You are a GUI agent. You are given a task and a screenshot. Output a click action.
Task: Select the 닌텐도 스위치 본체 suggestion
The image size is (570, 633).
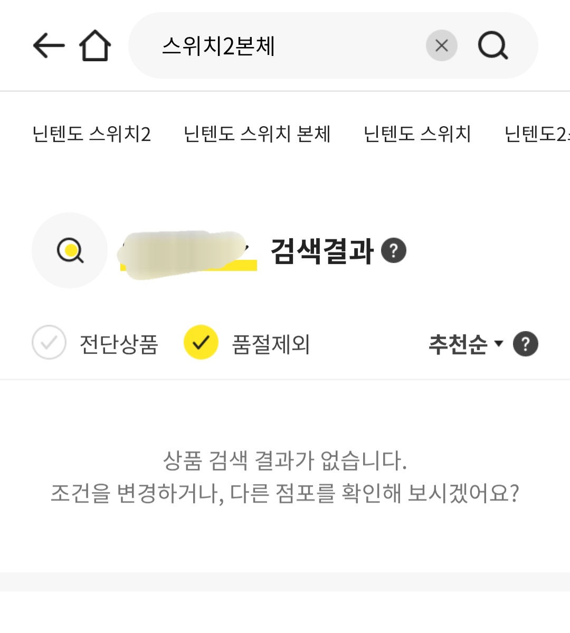pyautogui.click(x=257, y=134)
